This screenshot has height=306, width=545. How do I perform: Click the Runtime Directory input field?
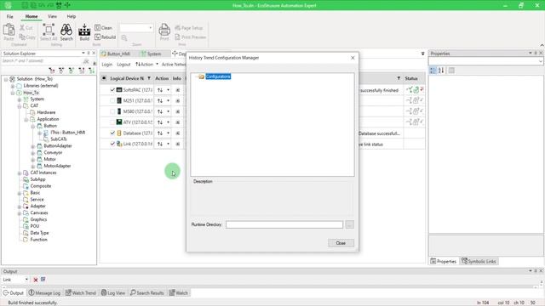pyautogui.click(x=284, y=224)
